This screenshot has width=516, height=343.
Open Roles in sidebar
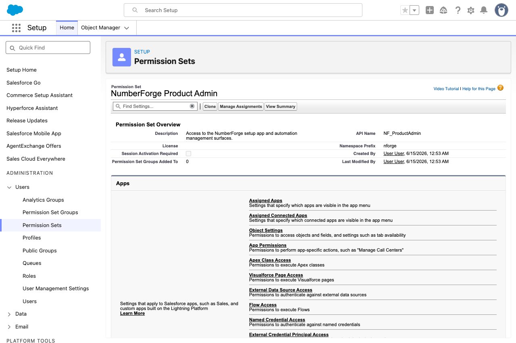pos(29,276)
